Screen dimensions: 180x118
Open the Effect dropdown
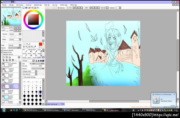coord(15,39)
